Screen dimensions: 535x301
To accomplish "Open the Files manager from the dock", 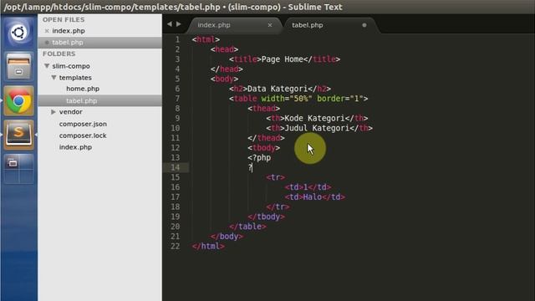I will point(18,67).
